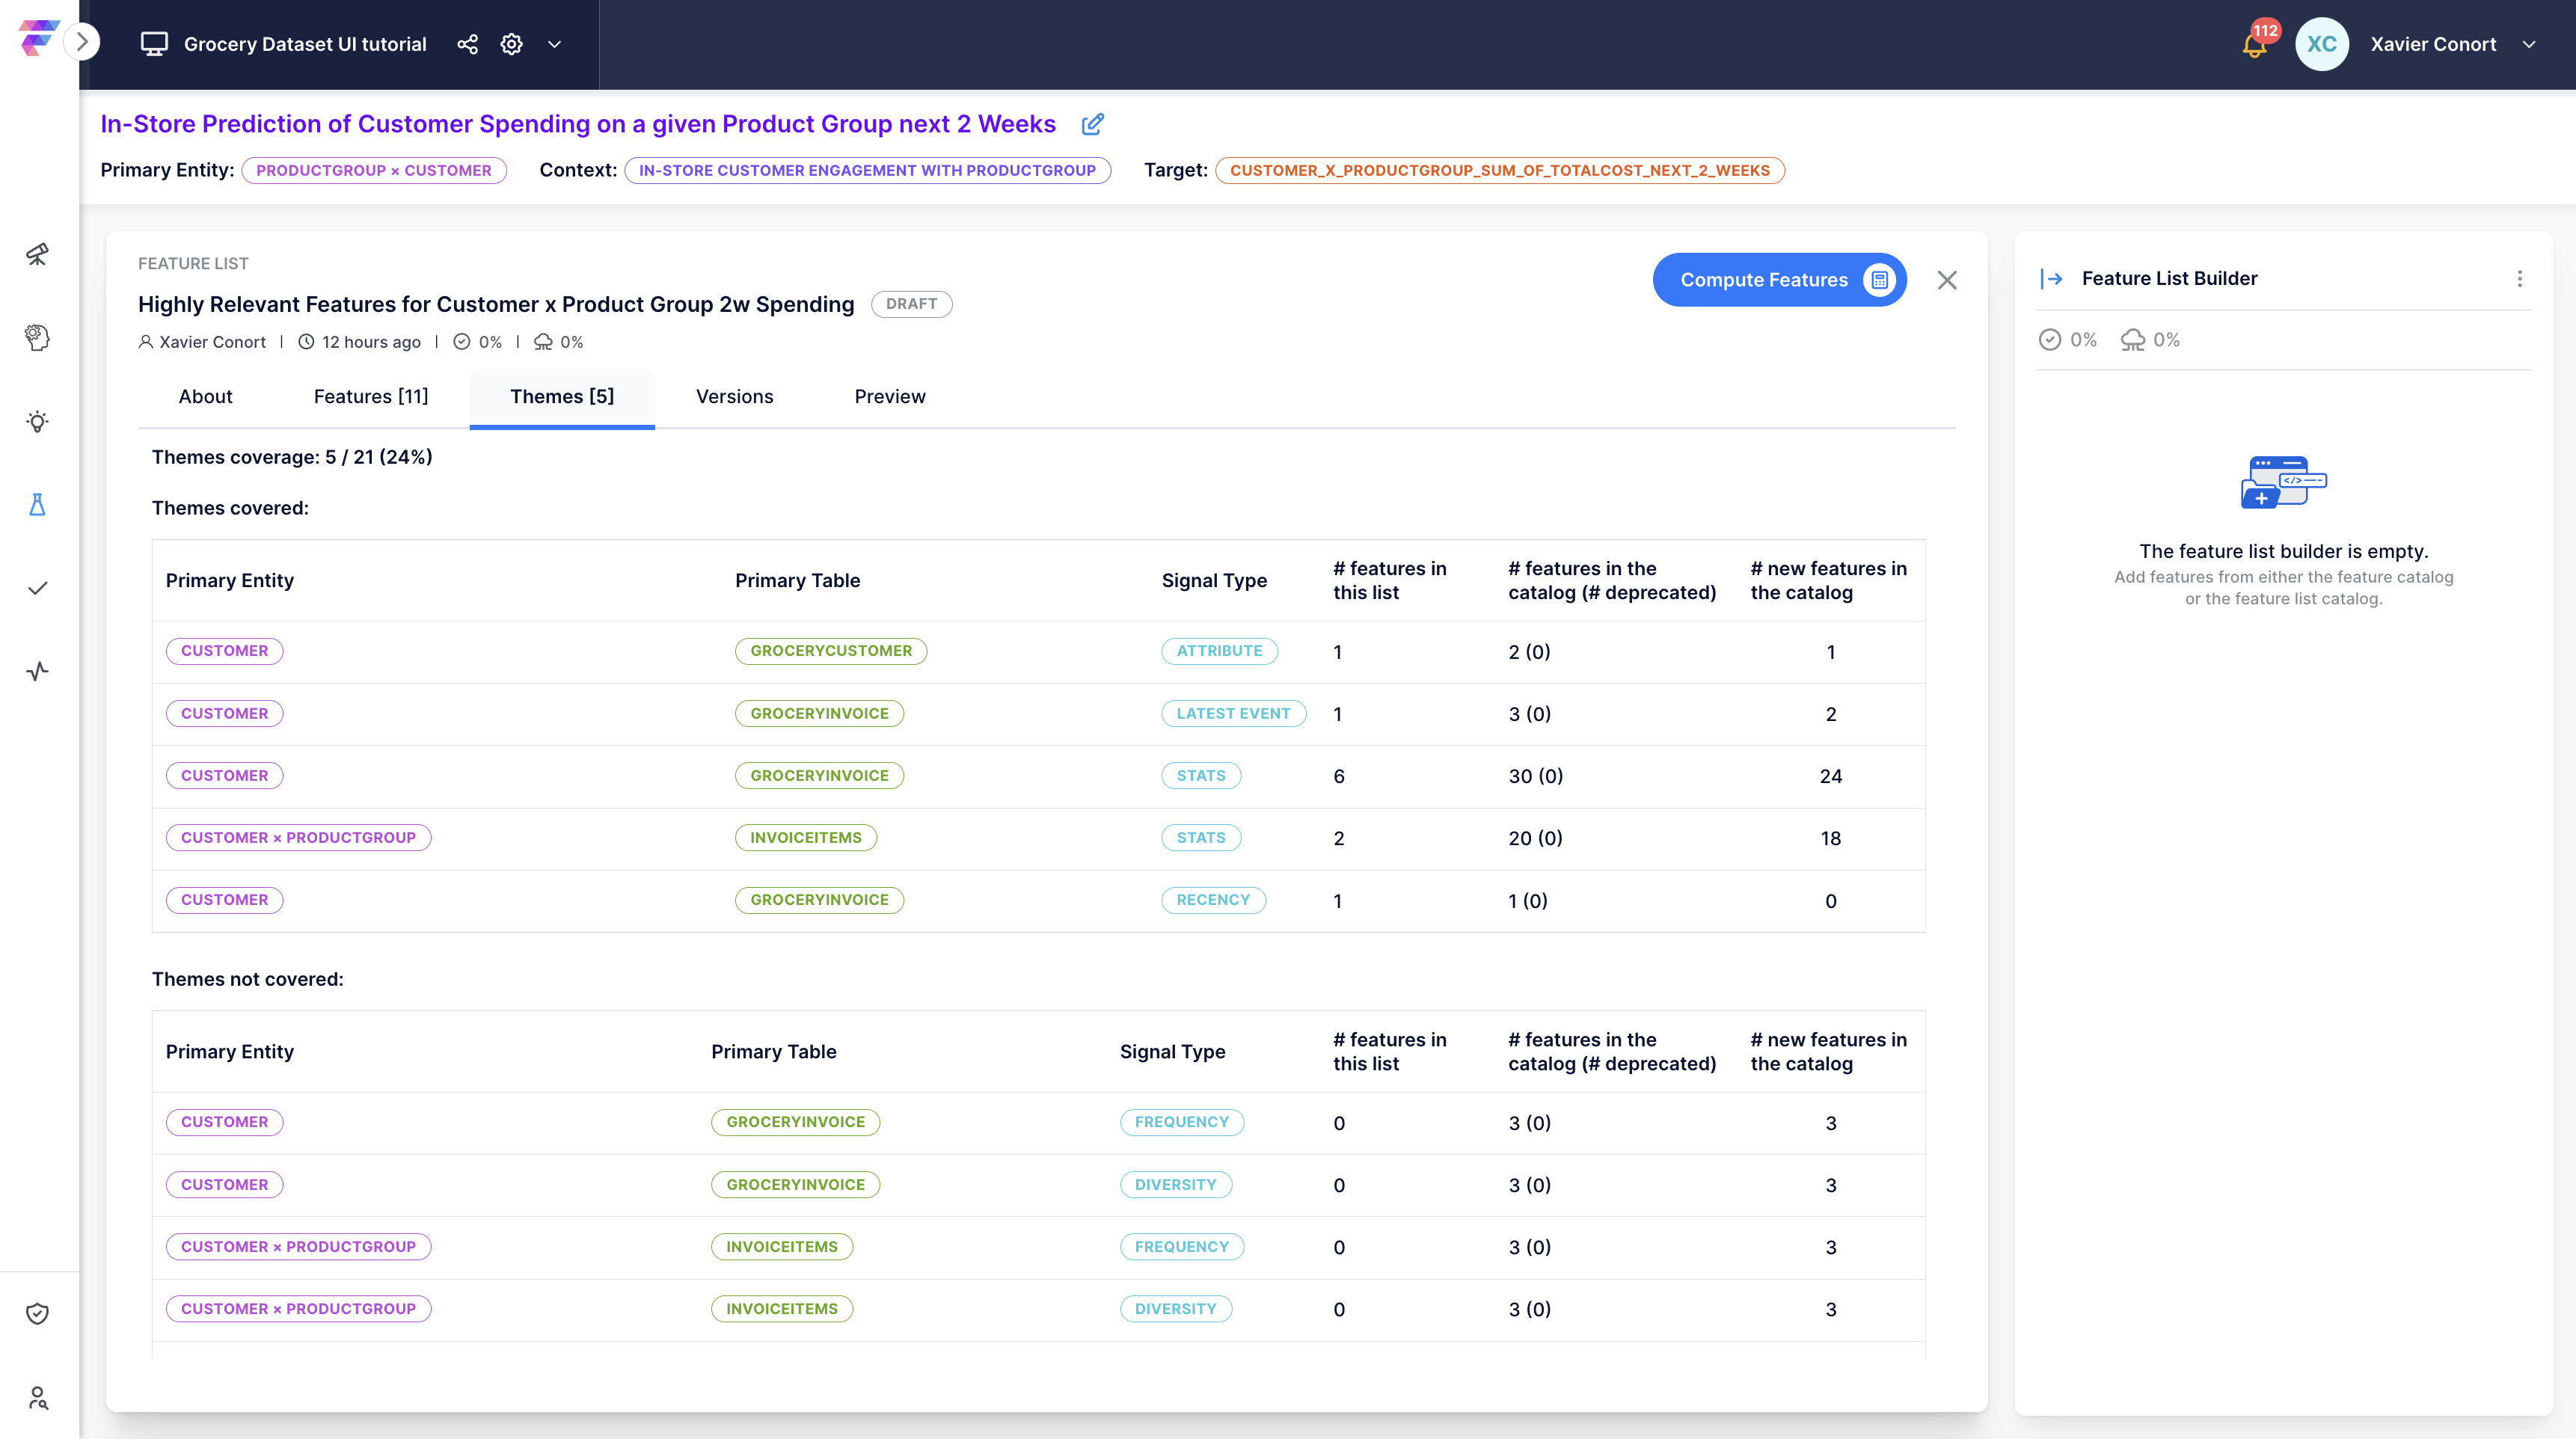
Task: Open the checkmark approve sidebar icon
Action: point(38,588)
